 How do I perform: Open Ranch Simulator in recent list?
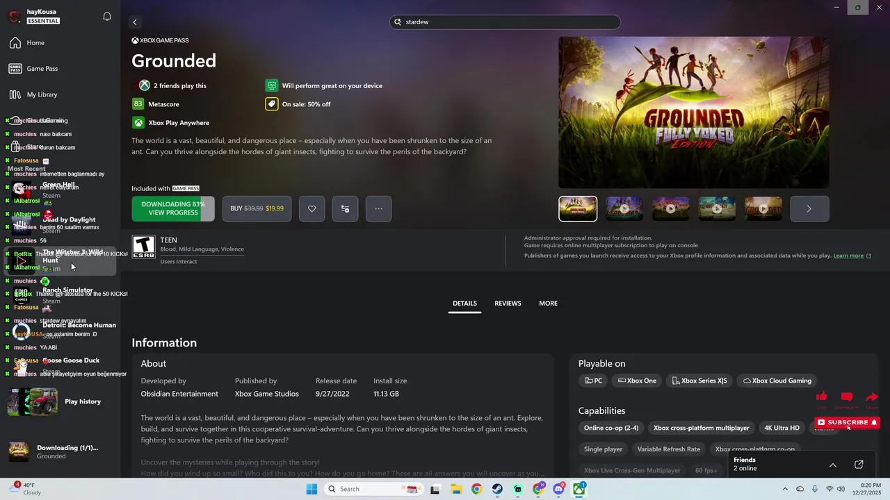[60, 295]
